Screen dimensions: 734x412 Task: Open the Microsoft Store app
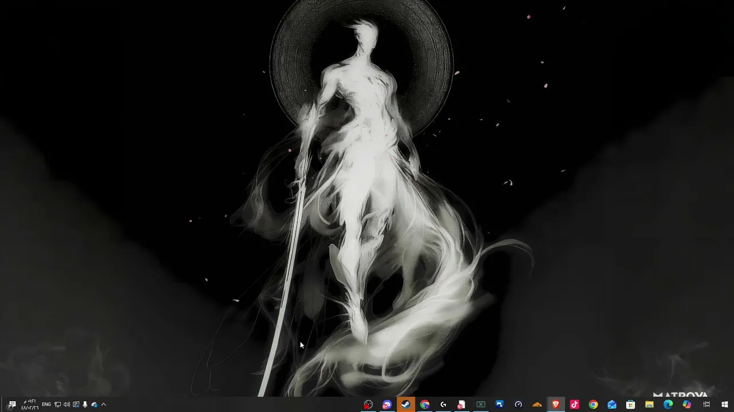click(x=631, y=405)
